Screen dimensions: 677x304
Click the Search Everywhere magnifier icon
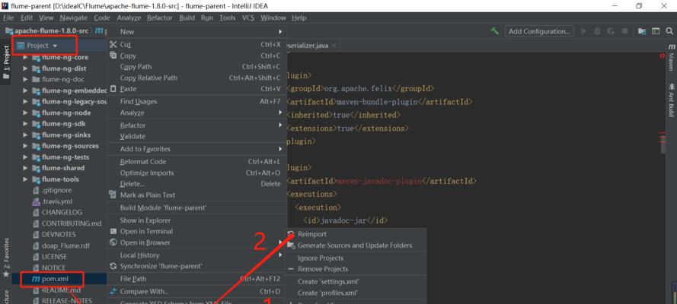[x=669, y=31]
